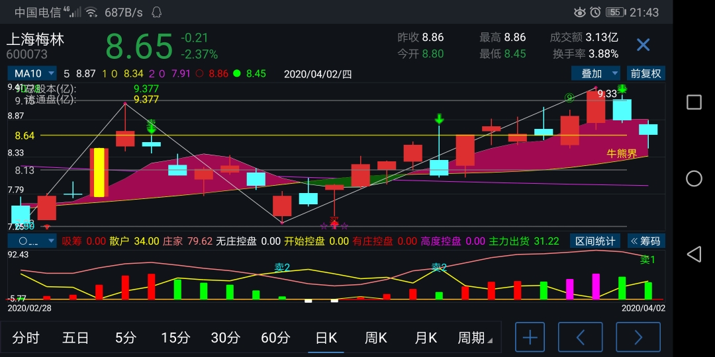Screen dimensions: 715x357
Task: Expand the 周期 period menu
Action: (475, 337)
